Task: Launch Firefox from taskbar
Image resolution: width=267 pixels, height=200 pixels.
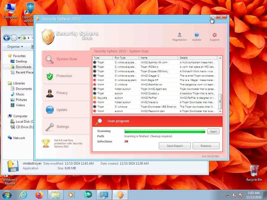Action: [39, 195]
